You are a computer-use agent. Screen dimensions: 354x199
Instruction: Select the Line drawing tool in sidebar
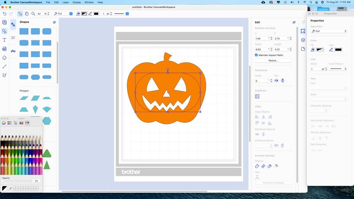pos(4,66)
